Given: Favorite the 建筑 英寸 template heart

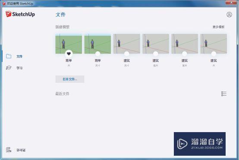Looking at the screenshot, I should (x=127, y=54).
